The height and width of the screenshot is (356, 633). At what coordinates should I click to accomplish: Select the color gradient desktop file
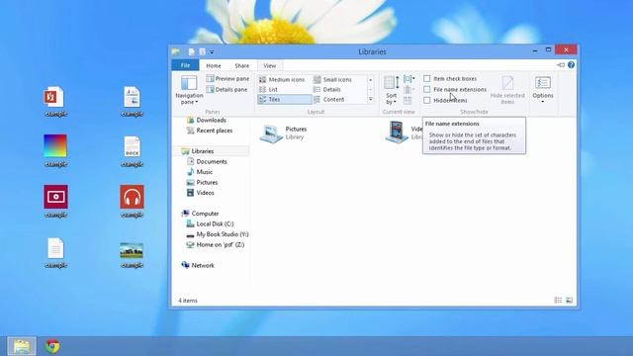pos(55,150)
